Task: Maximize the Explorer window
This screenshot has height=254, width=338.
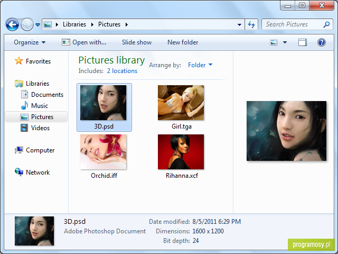Action: (x=302, y=5)
